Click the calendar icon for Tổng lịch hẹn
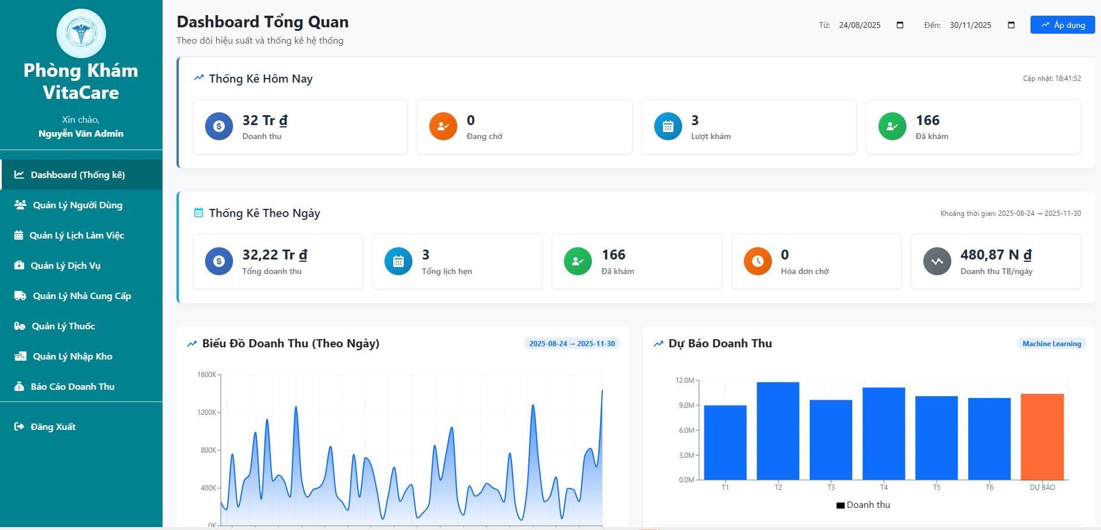This screenshot has width=1101, height=530. (398, 261)
